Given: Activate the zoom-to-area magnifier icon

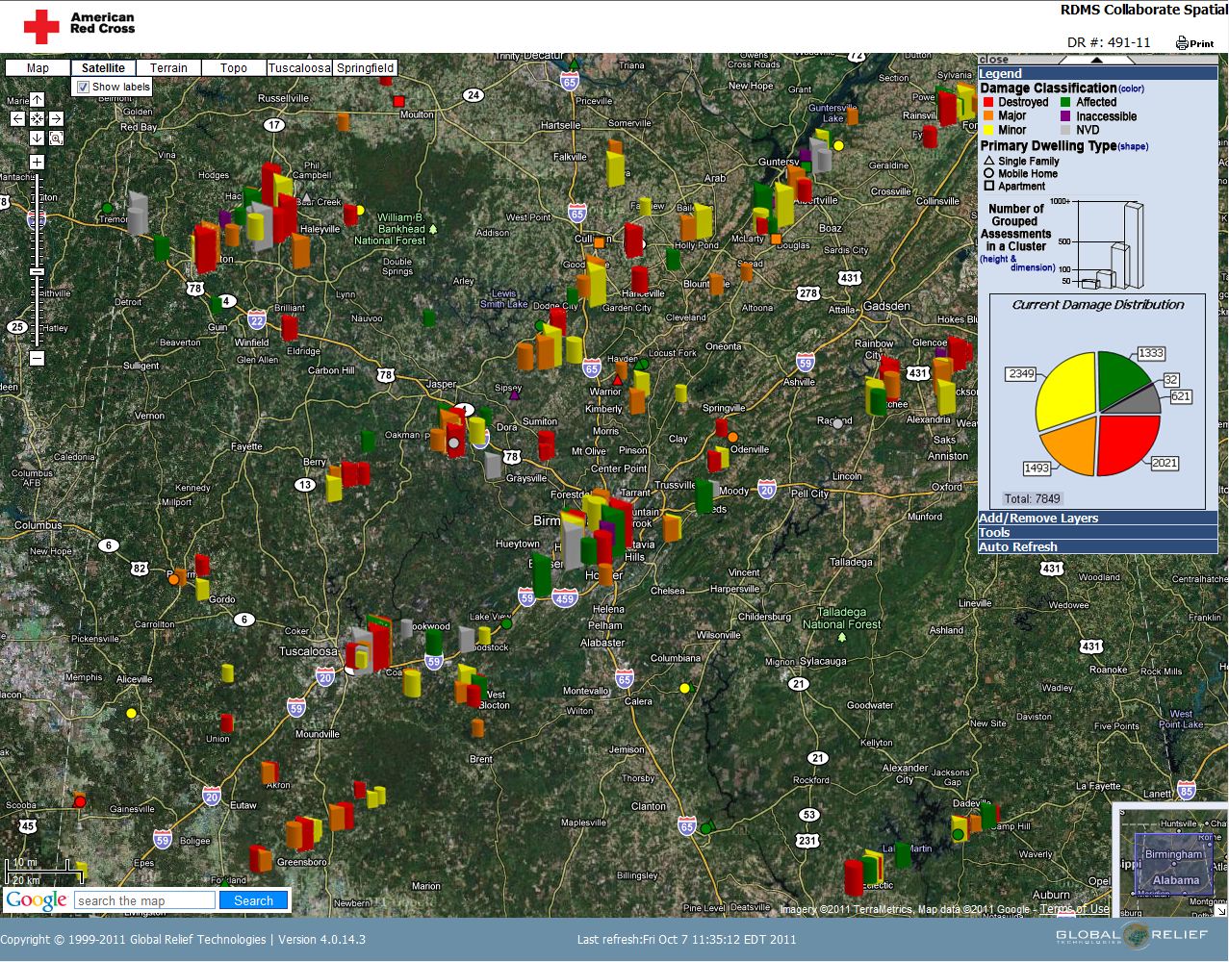Looking at the screenshot, I should [x=56, y=139].
